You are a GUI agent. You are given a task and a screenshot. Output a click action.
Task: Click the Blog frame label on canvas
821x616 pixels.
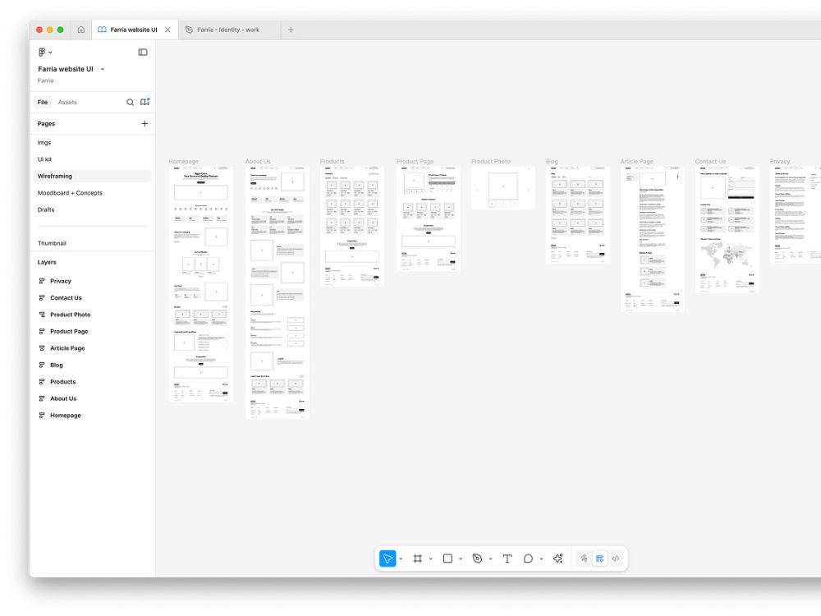tap(552, 161)
